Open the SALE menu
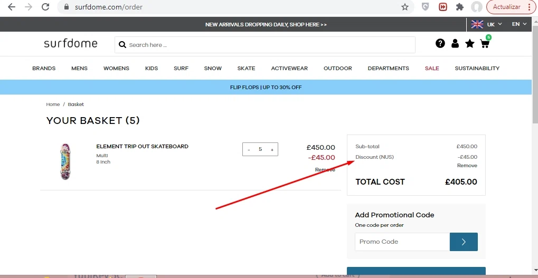This screenshot has height=278, width=538. (432, 68)
